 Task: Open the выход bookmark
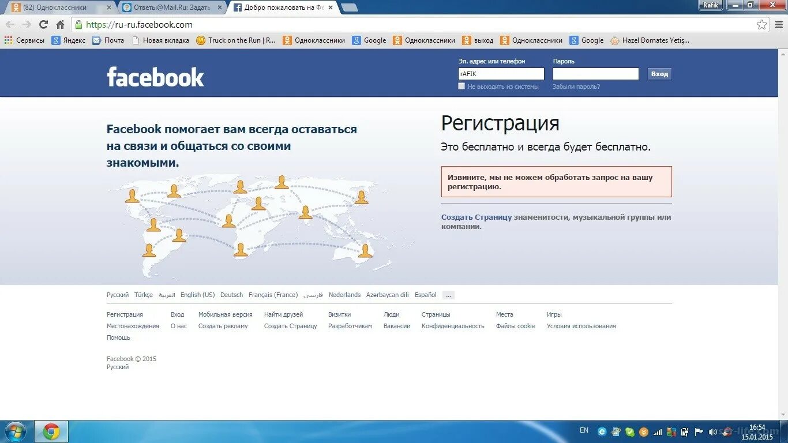pyautogui.click(x=478, y=40)
